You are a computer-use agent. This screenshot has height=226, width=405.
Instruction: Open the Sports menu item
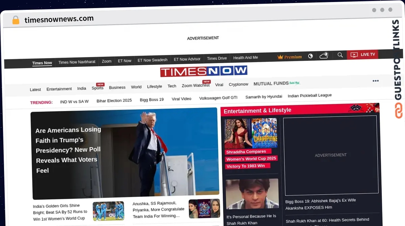click(x=98, y=88)
